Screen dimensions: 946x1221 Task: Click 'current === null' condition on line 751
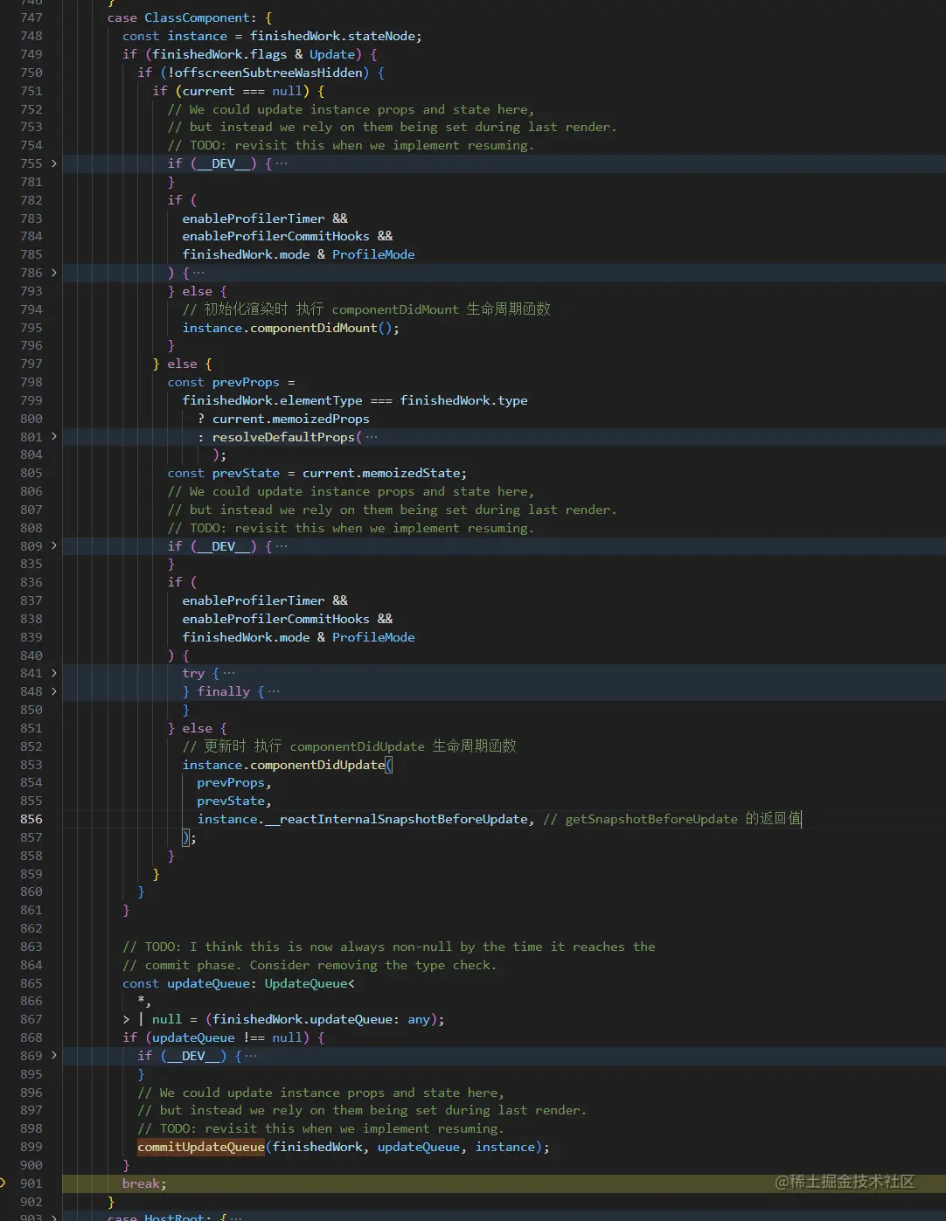[x=242, y=91]
